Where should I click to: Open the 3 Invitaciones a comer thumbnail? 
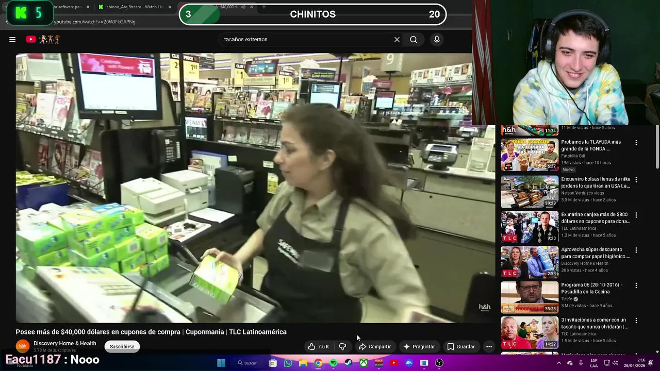(x=530, y=332)
